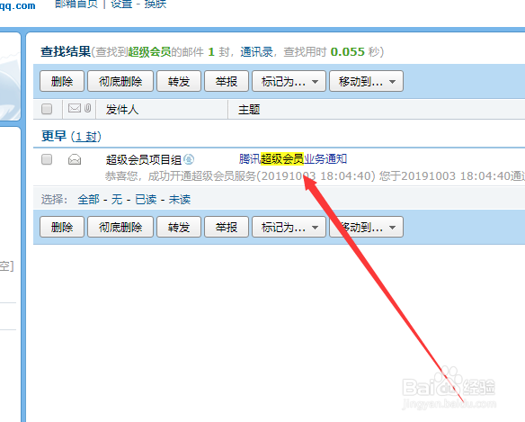
Task: Open the lower 移动到... dropdown
Action: coord(366,228)
